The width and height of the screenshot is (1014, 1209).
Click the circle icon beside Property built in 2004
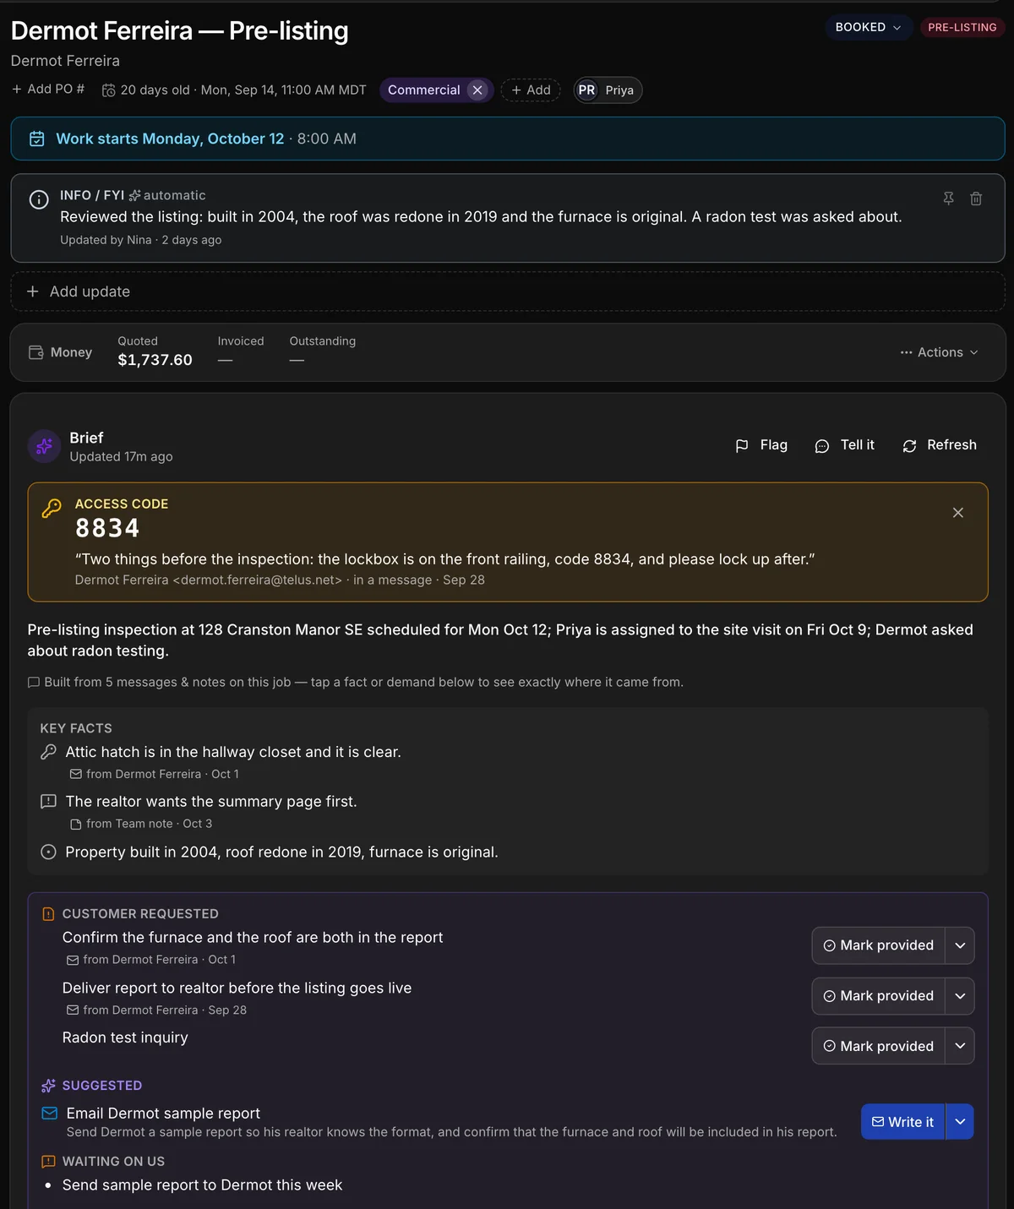[x=48, y=852]
